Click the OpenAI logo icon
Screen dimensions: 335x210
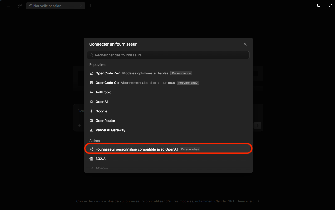91,102
